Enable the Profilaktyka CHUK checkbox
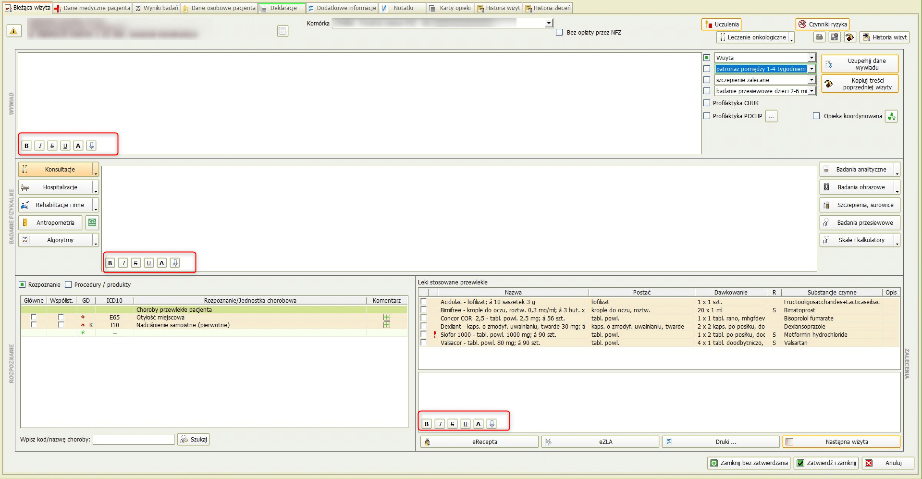Screen dimensions: 922x479 click(707, 103)
